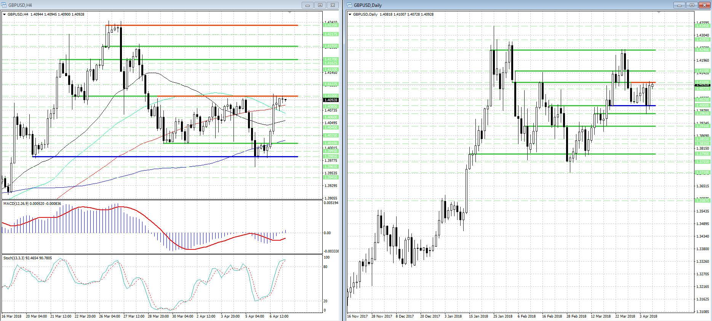Viewport: 712px width, 321px height.
Task: Click the GBPUSD,H4 window title text
Action: point(20,5)
